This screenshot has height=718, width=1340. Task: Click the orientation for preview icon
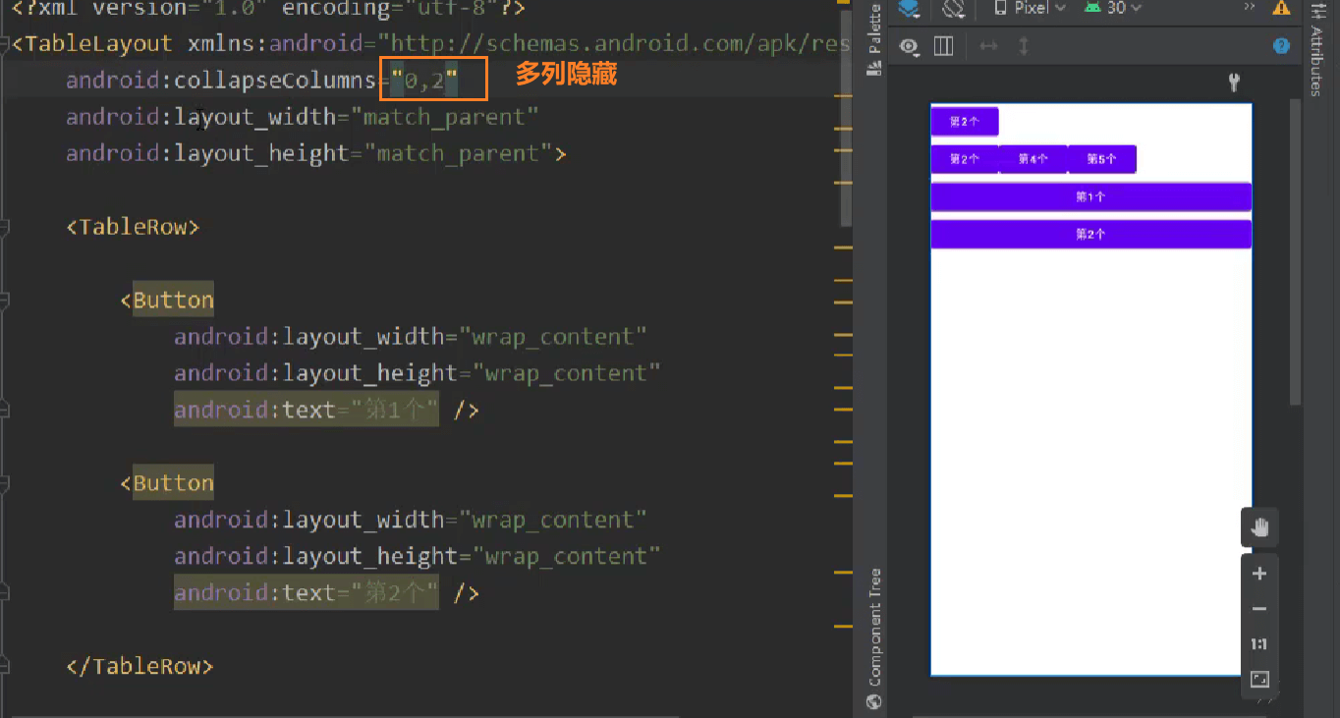point(953,8)
